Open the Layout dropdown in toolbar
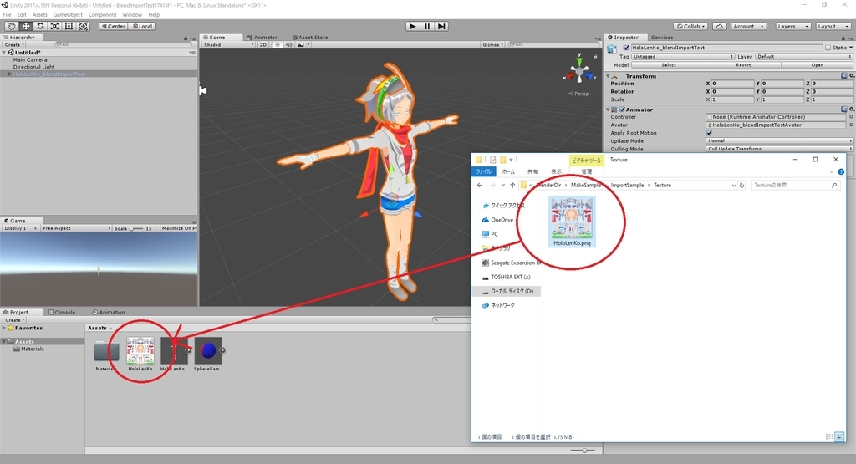The image size is (856, 464). point(833,26)
